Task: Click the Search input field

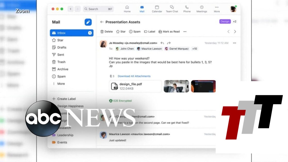Action: coord(98,9)
